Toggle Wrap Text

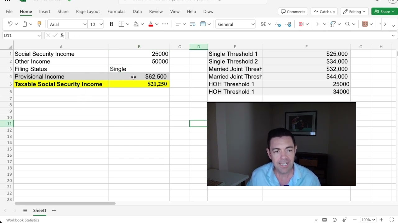(192, 24)
